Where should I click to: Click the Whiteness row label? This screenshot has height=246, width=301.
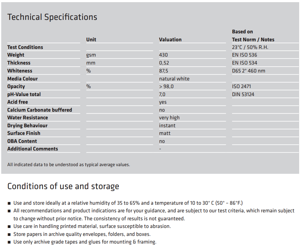point(20,71)
